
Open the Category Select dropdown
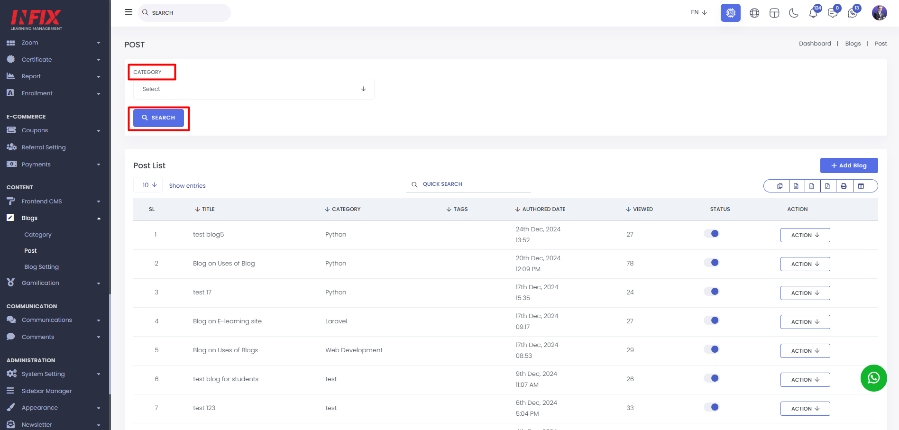point(254,89)
